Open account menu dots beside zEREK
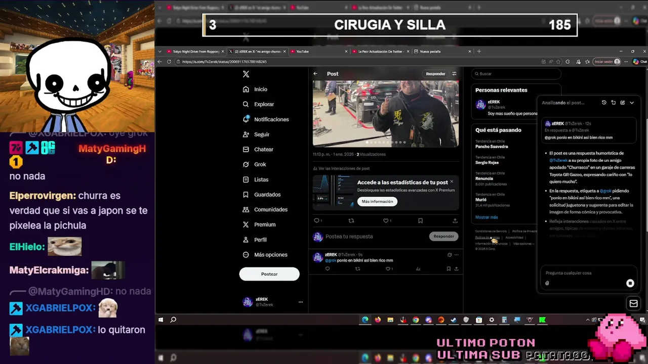 click(300, 302)
